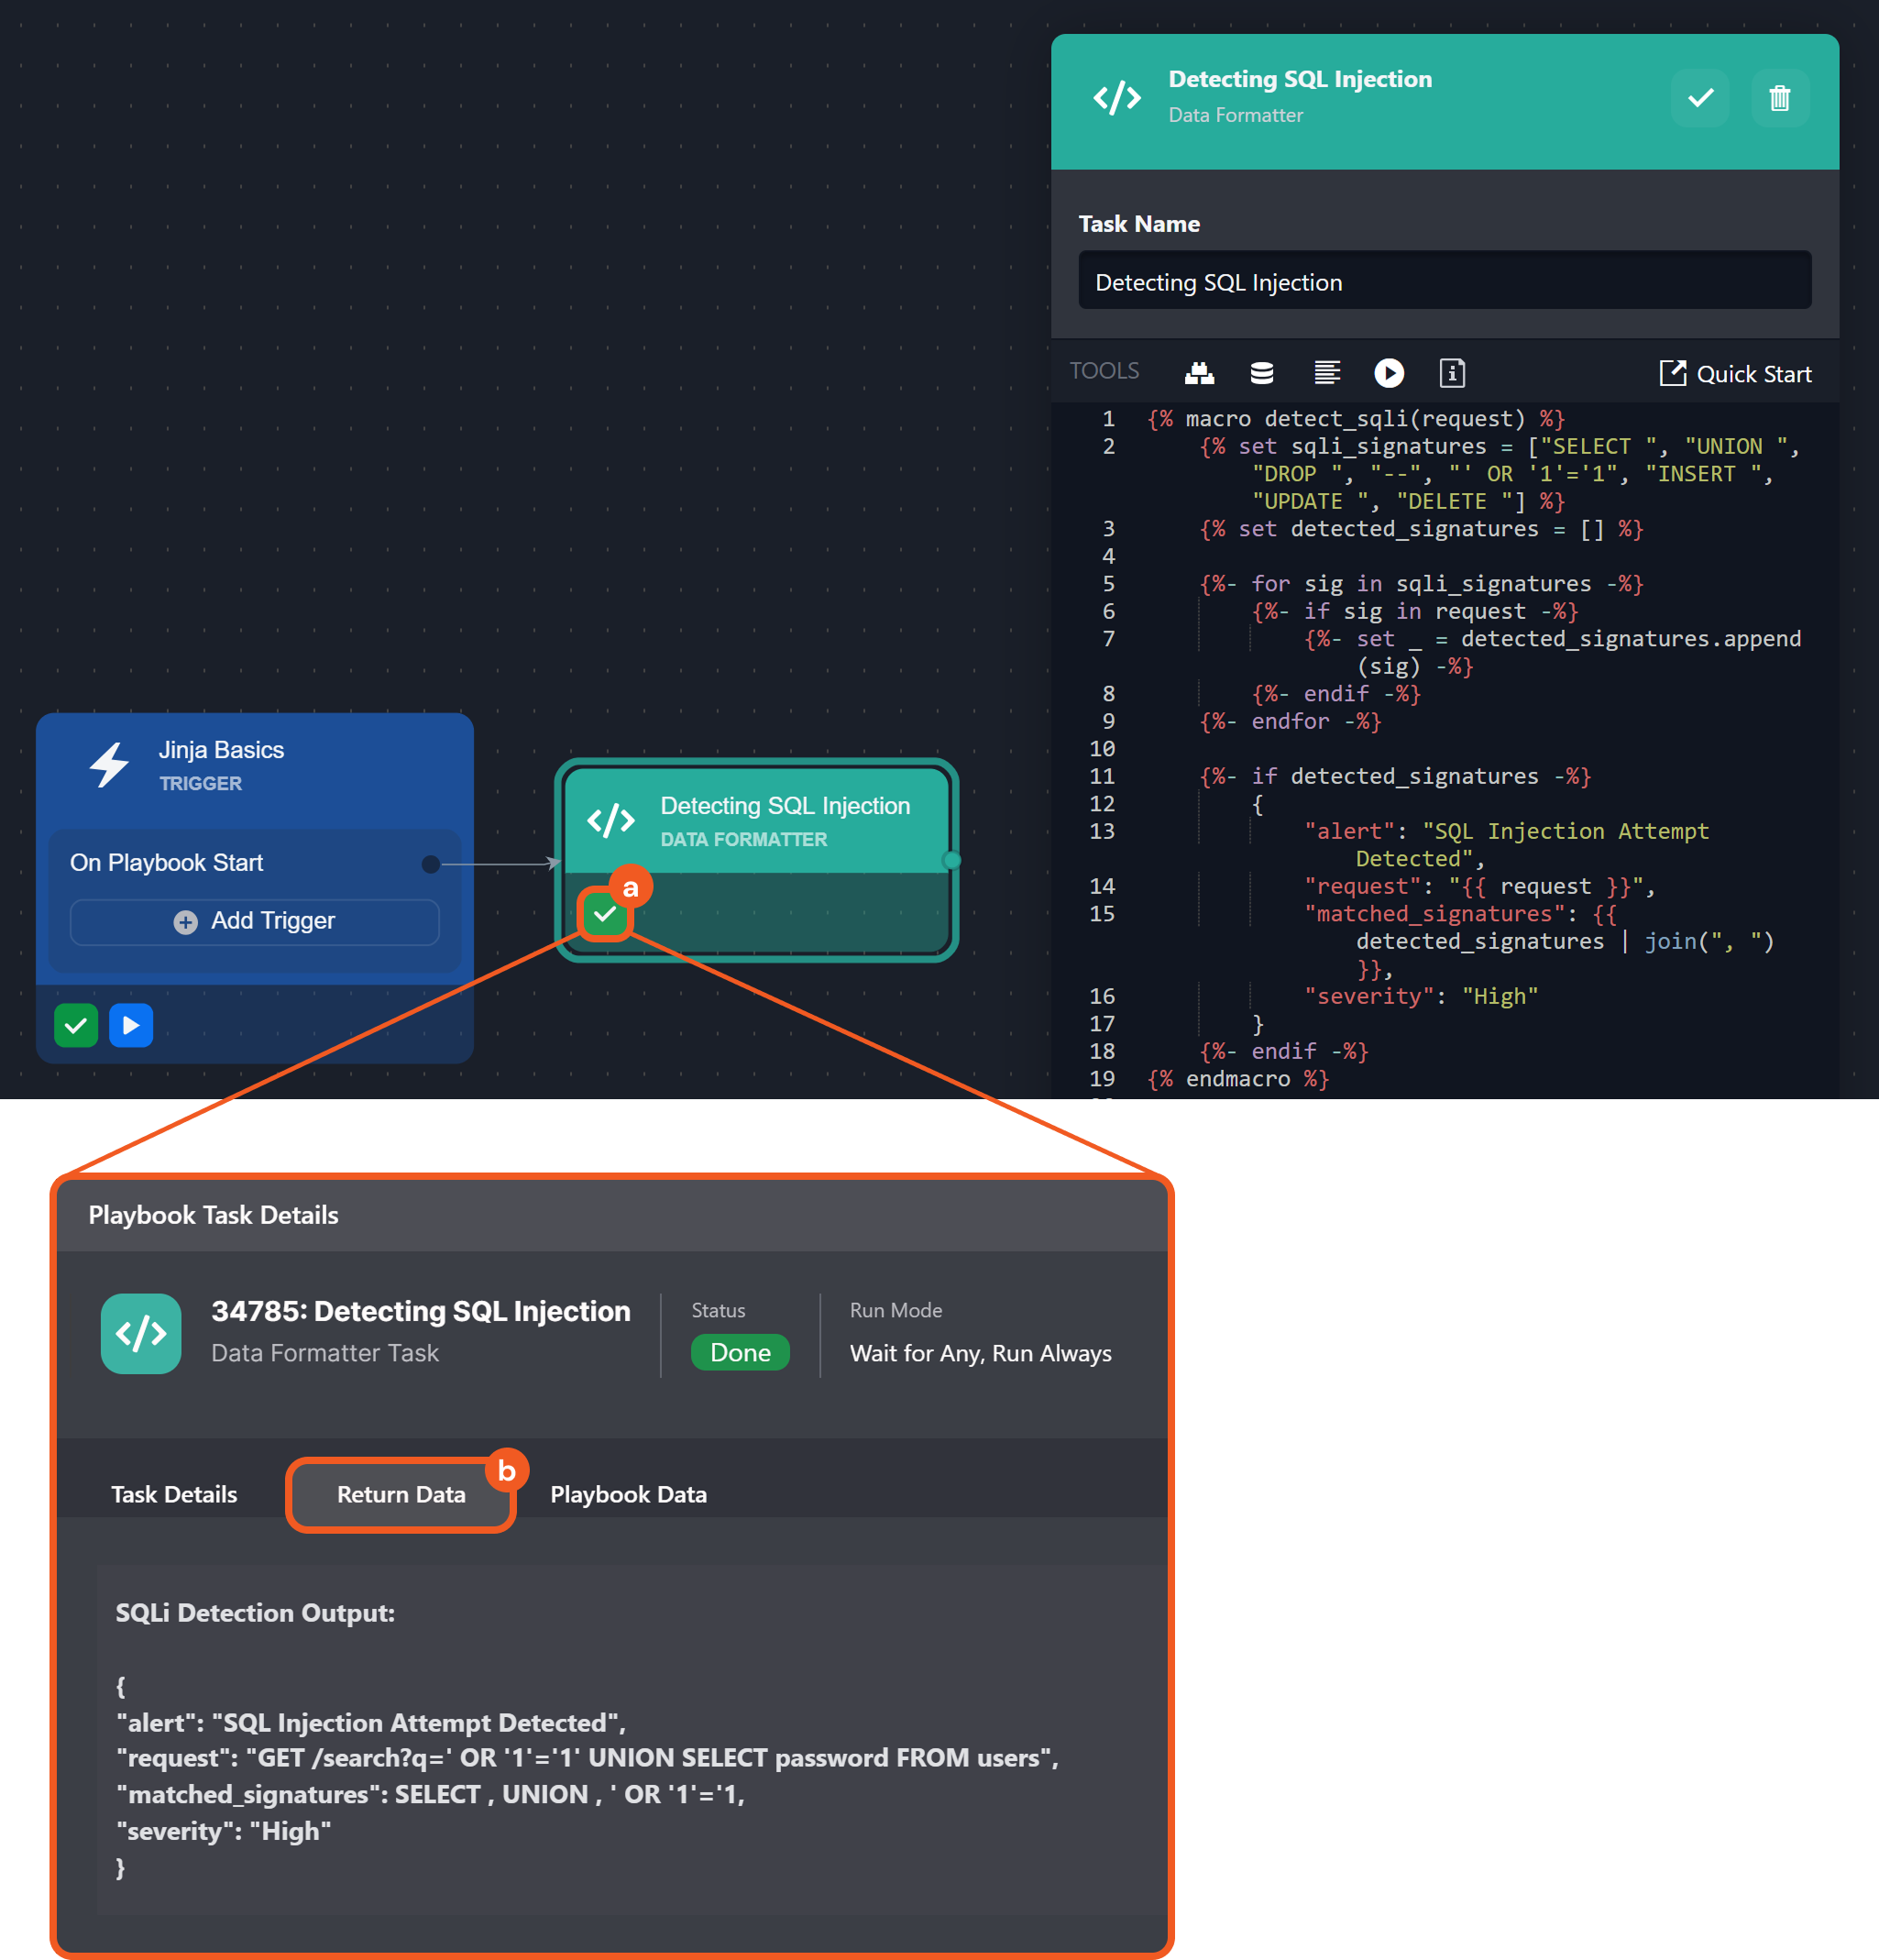The height and width of the screenshot is (1960, 1879).
Task: Click the lightning bolt trigger icon
Action: point(109,765)
